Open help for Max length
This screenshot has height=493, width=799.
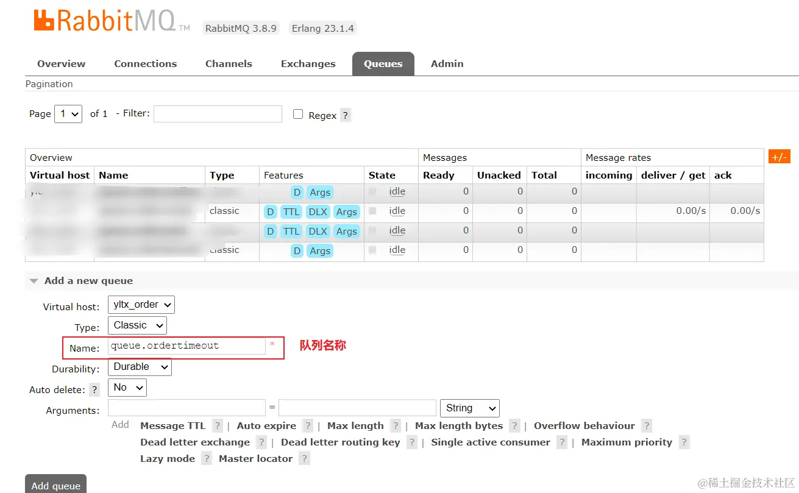[396, 426]
